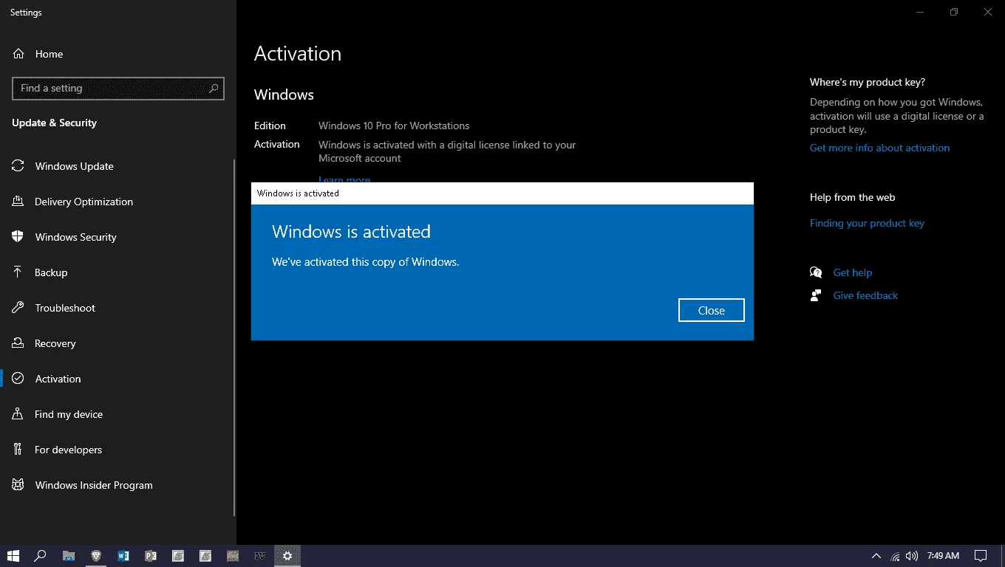1005x567 pixels.
Task: Open the Windows Start menu
Action: [x=13, y=556]
